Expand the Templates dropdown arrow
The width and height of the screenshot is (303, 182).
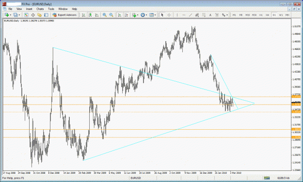click(155, 15)
